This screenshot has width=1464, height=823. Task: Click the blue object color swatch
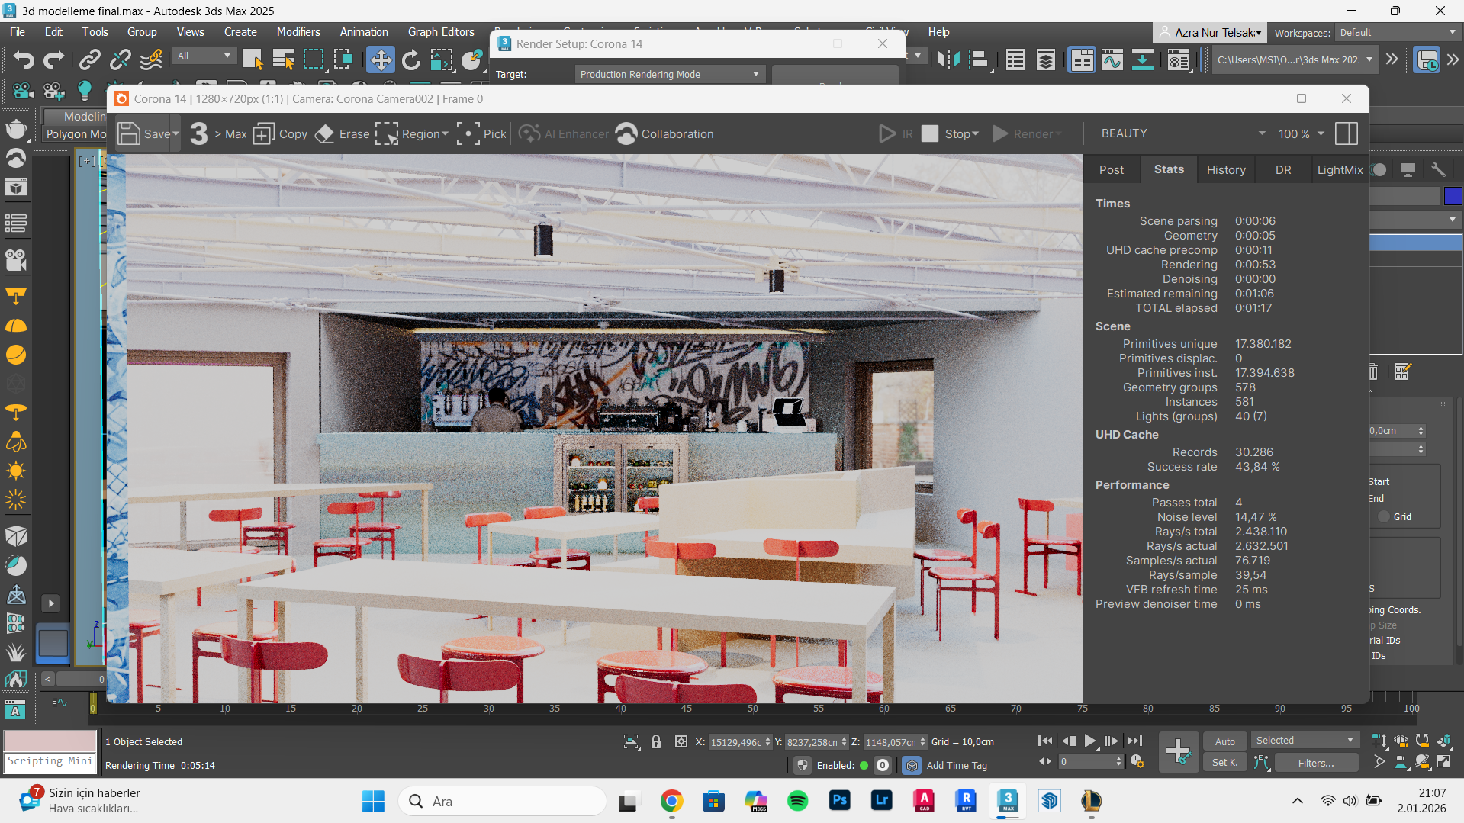click(1453, 196)
